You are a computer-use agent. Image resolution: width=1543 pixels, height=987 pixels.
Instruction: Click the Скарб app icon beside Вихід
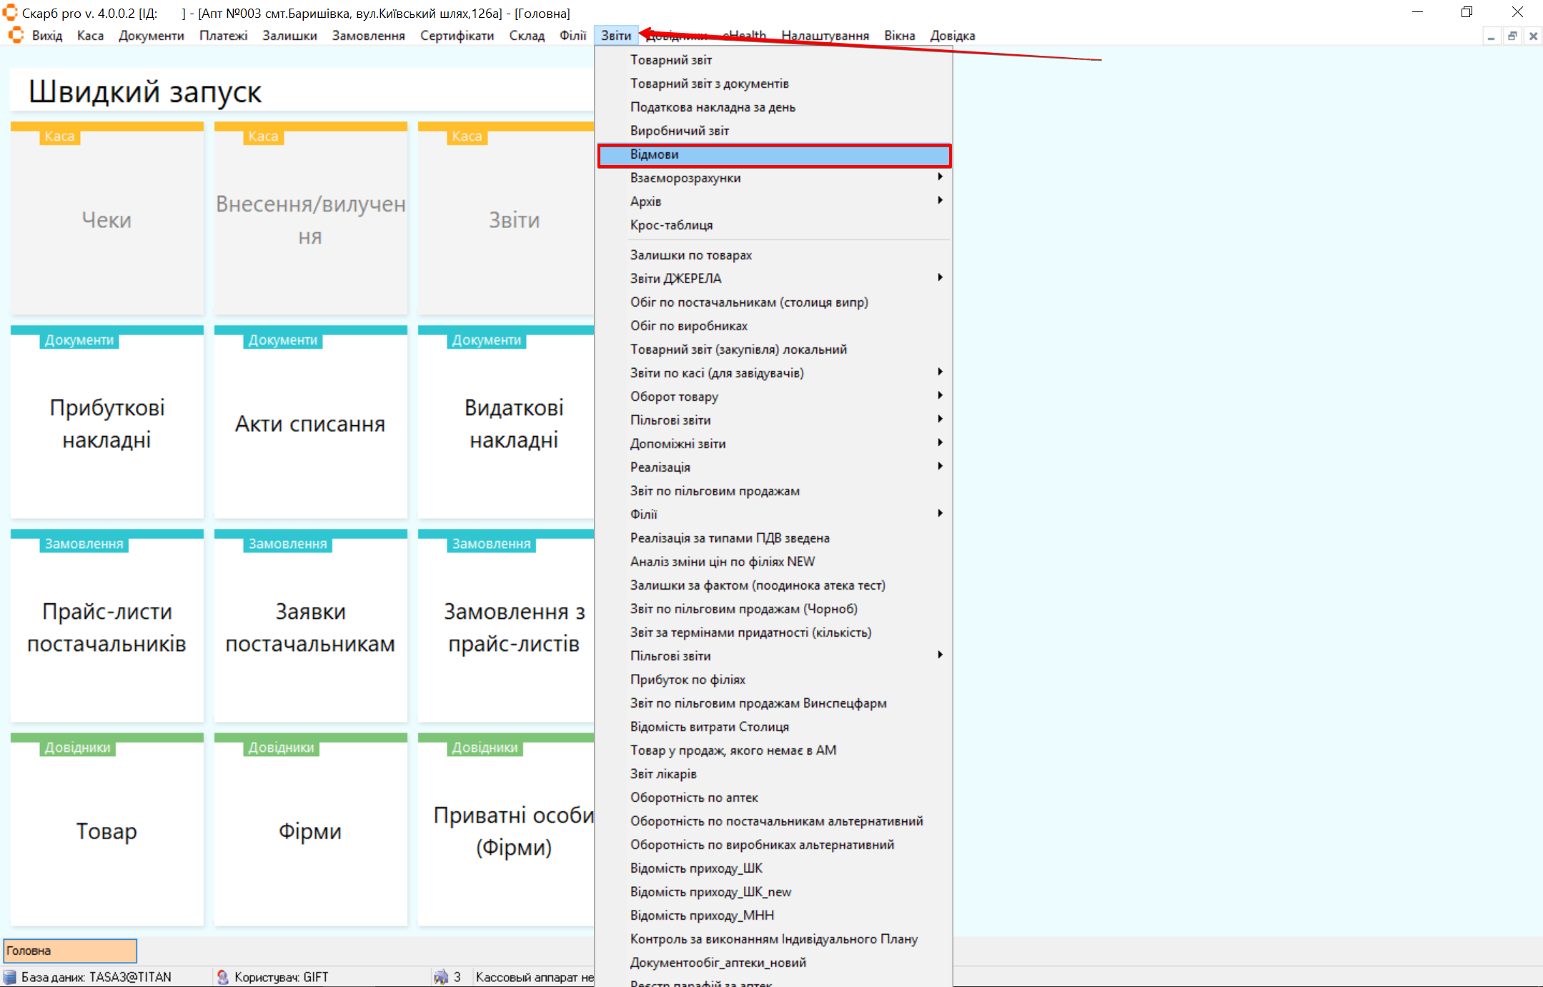click(x=16, y=35)
